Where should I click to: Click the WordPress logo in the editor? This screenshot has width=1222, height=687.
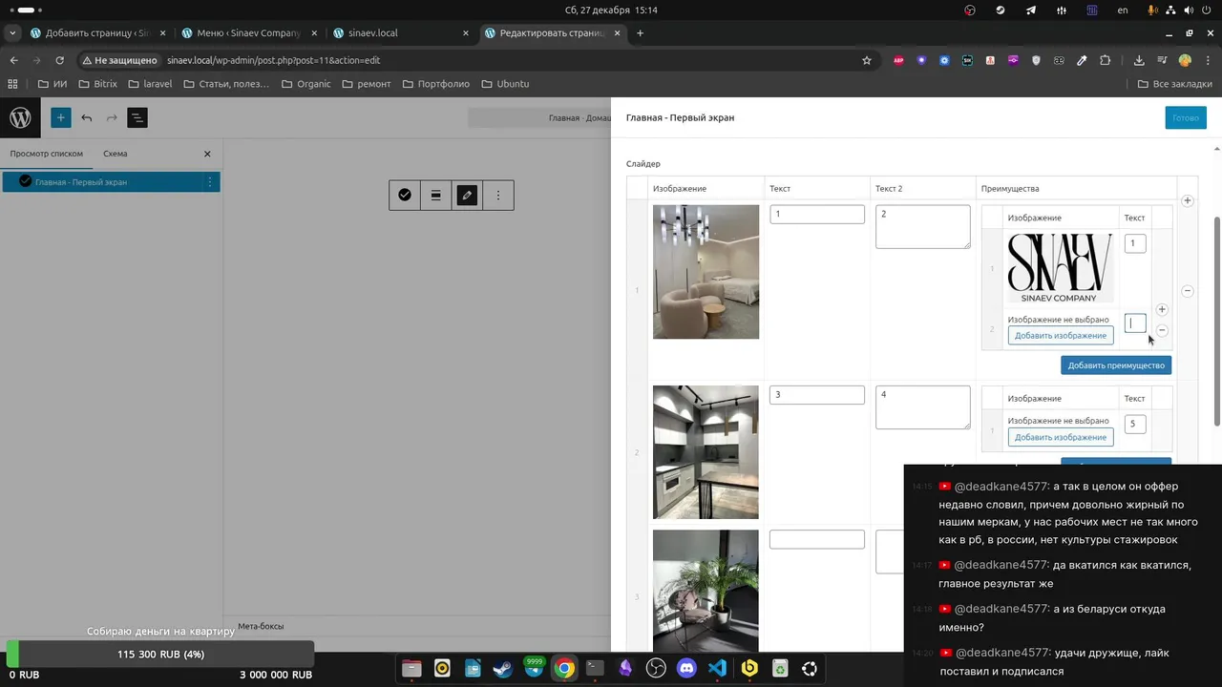[20, 117]
